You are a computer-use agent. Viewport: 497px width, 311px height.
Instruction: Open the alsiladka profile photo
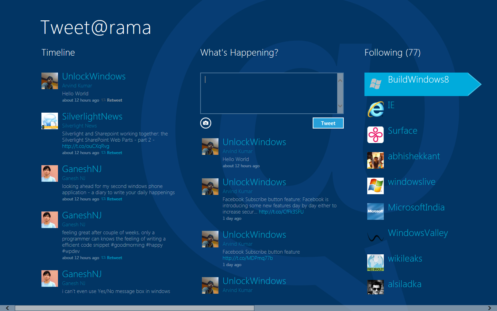coord(376,288)
